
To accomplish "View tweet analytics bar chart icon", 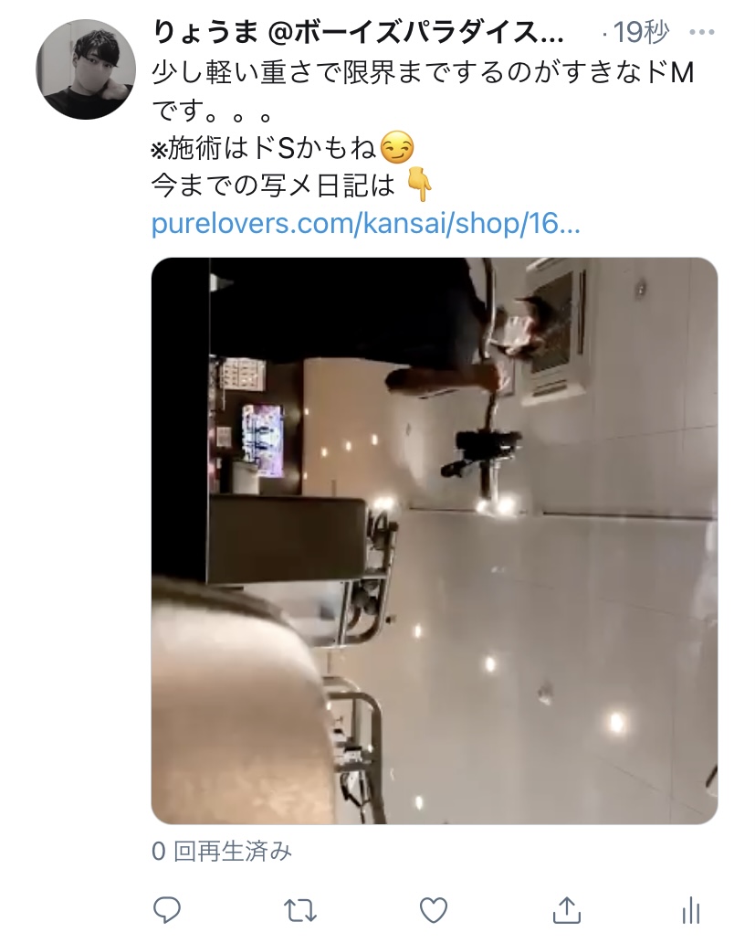I will pos(692,910).
